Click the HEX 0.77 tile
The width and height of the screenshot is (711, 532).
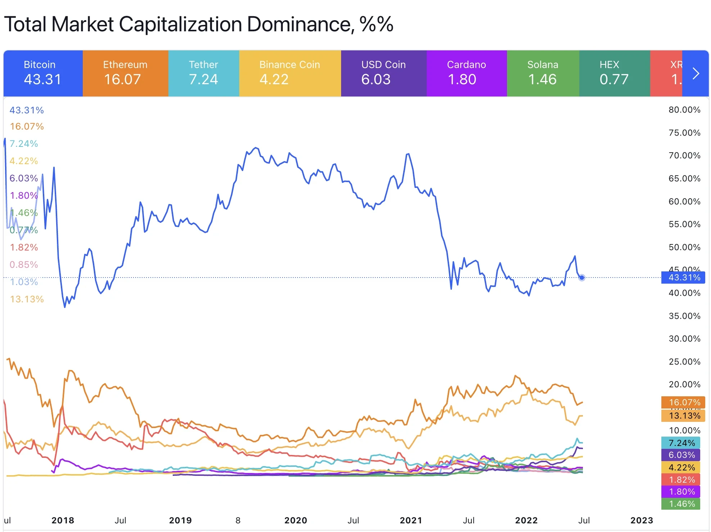(x=614, y=73)
